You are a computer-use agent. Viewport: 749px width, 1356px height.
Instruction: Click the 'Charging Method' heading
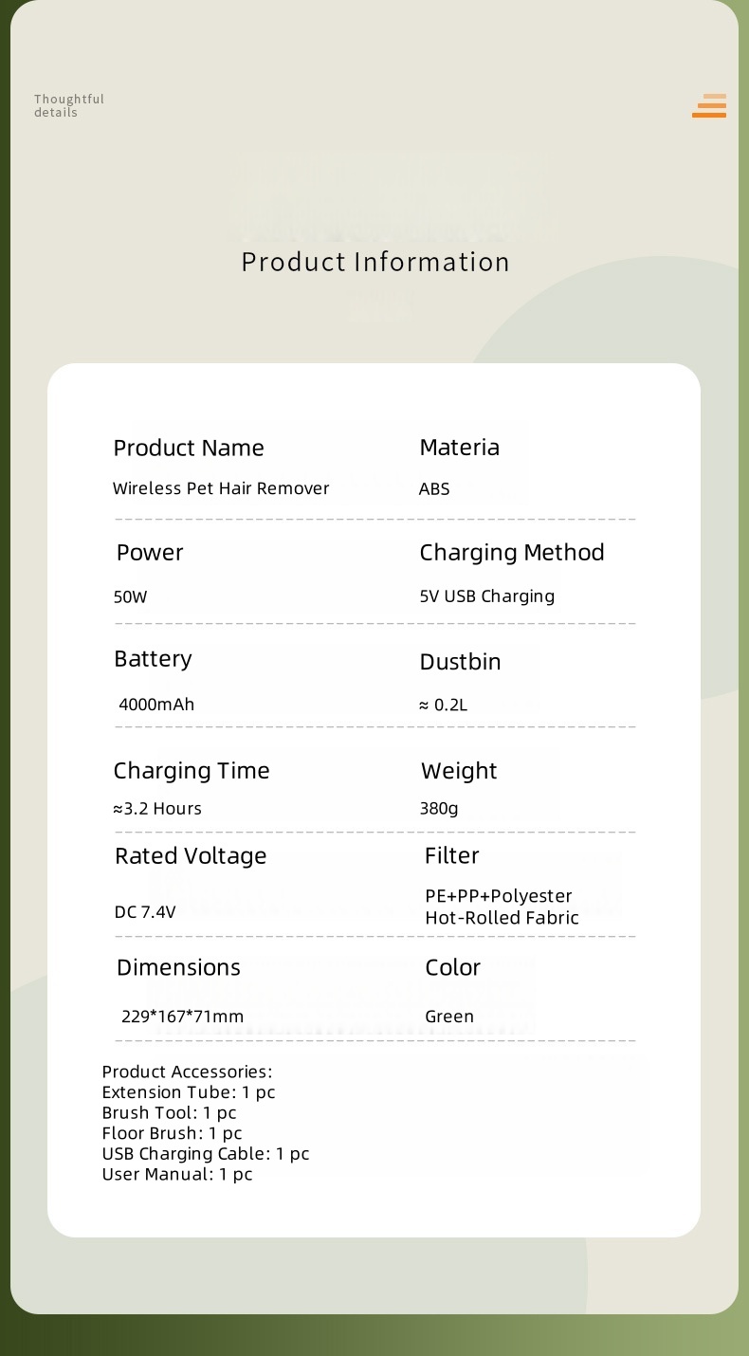click(512, 553)
